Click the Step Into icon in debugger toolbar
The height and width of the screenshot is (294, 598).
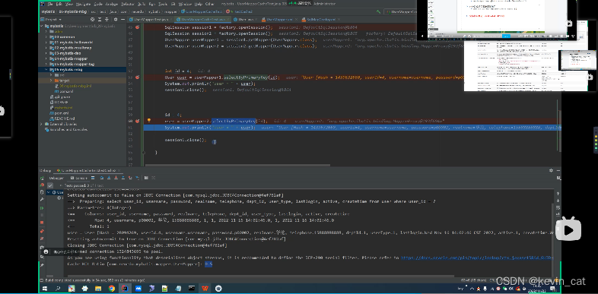109,178
